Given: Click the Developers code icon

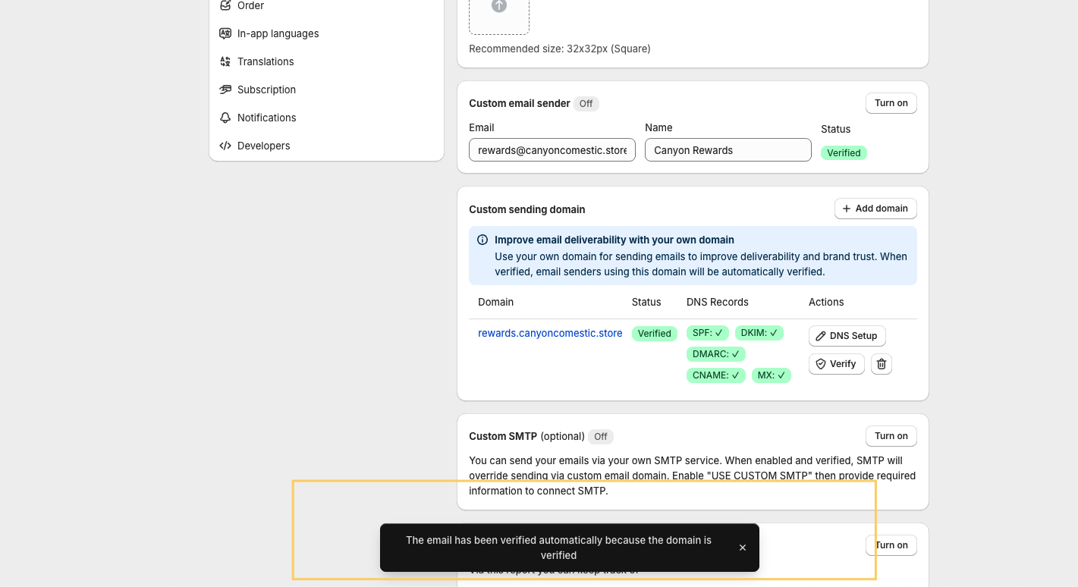Looking at the screenshot, I should [225, 146].
